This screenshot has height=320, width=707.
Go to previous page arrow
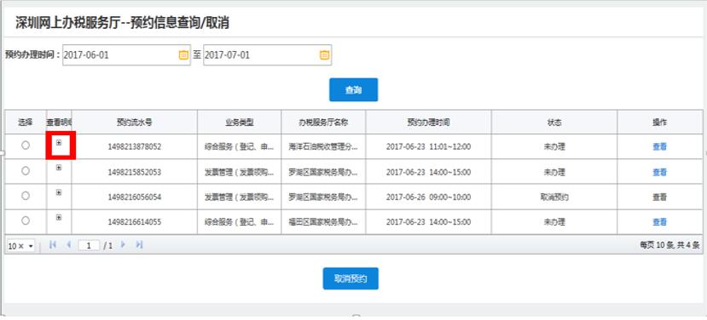tap(68, 245)
